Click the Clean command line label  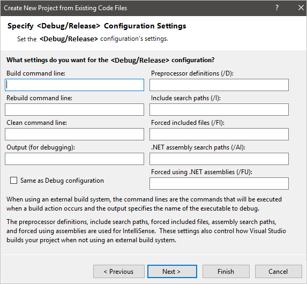[36, 123]
